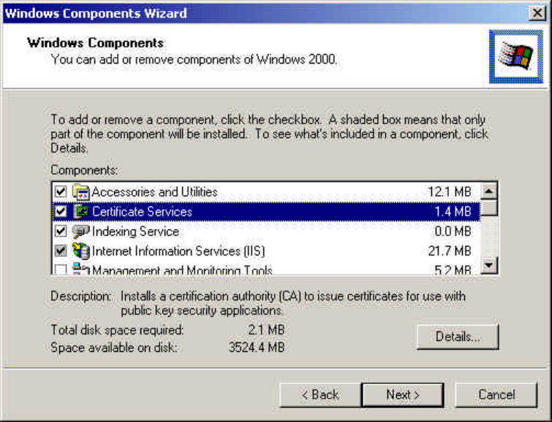Click the 3524.4 MB available space value
552x422 pixels.
point(257,348)
